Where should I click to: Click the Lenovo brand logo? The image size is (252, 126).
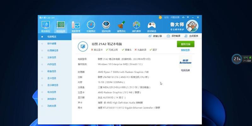point(186,62)
